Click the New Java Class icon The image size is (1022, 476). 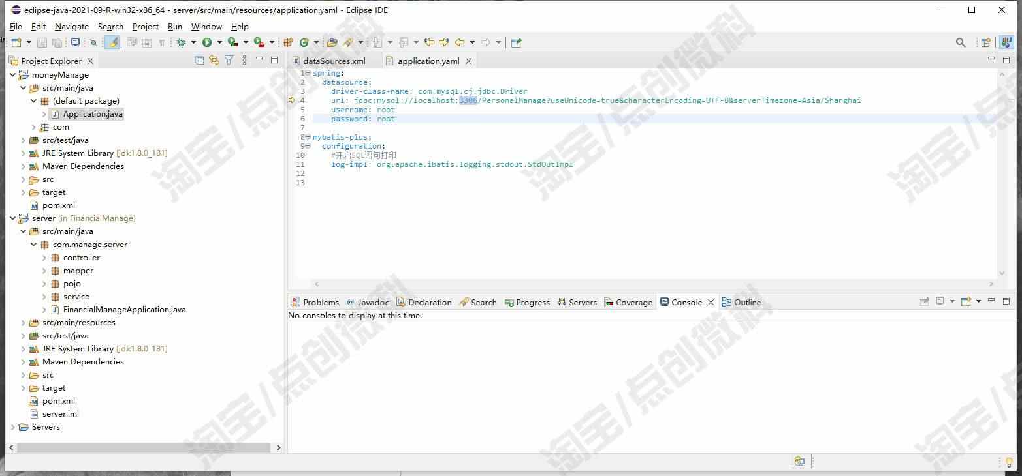coord(304,42)
